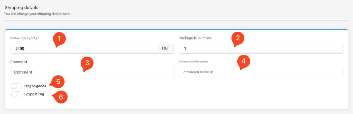
Task: Click the 'You can change your shipping details here' text
Action: [x=37, y=14]
